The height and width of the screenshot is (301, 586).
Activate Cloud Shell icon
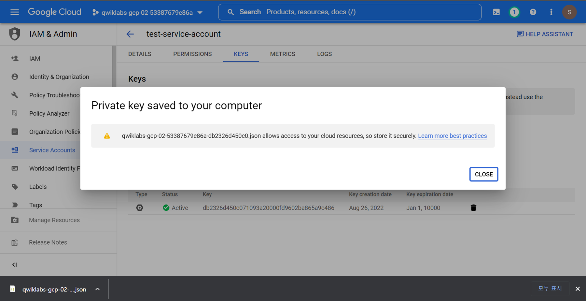tap(496, 12)
